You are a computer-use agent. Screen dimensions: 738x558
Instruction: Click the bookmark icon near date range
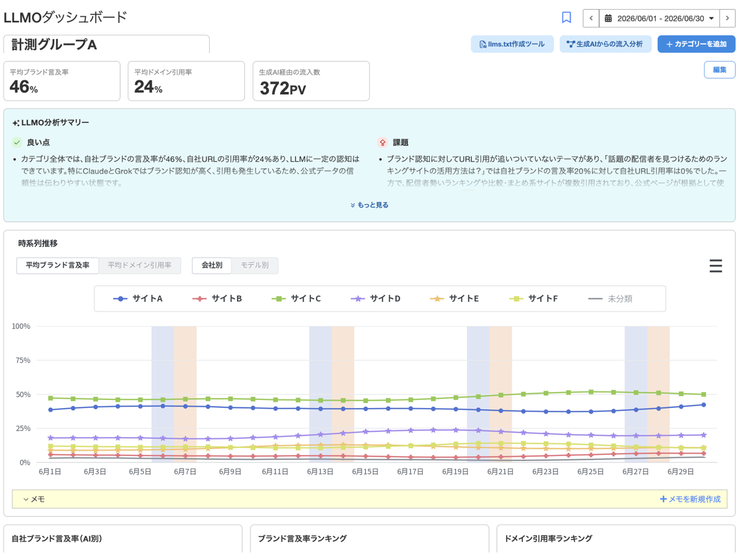tap(566, 18)
